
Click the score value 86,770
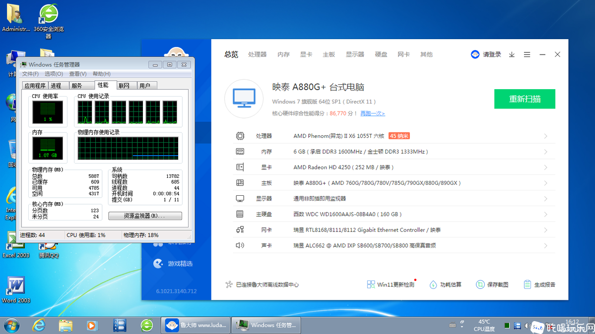click(338, 113)
